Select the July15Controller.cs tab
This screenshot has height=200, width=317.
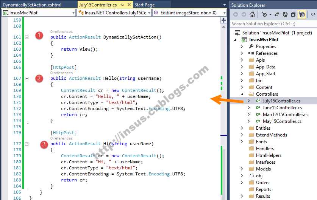pos(98,5)
